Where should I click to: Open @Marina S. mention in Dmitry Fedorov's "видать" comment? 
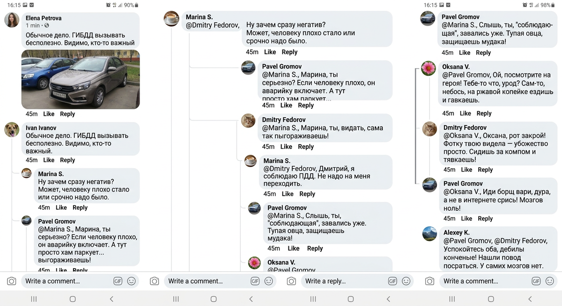280,128
